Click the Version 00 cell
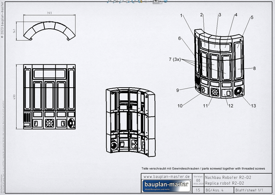The width and height of the screenshot is (275, 195). click(x=198, y=180)
